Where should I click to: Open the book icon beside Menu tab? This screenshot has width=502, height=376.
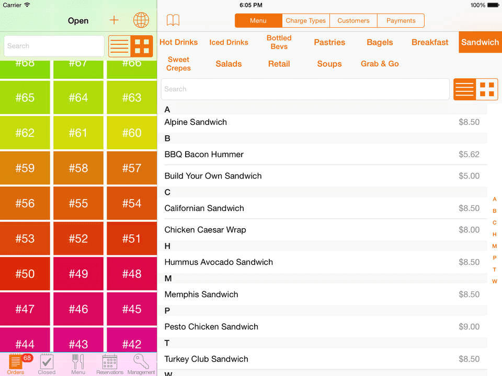coord(173,20)
